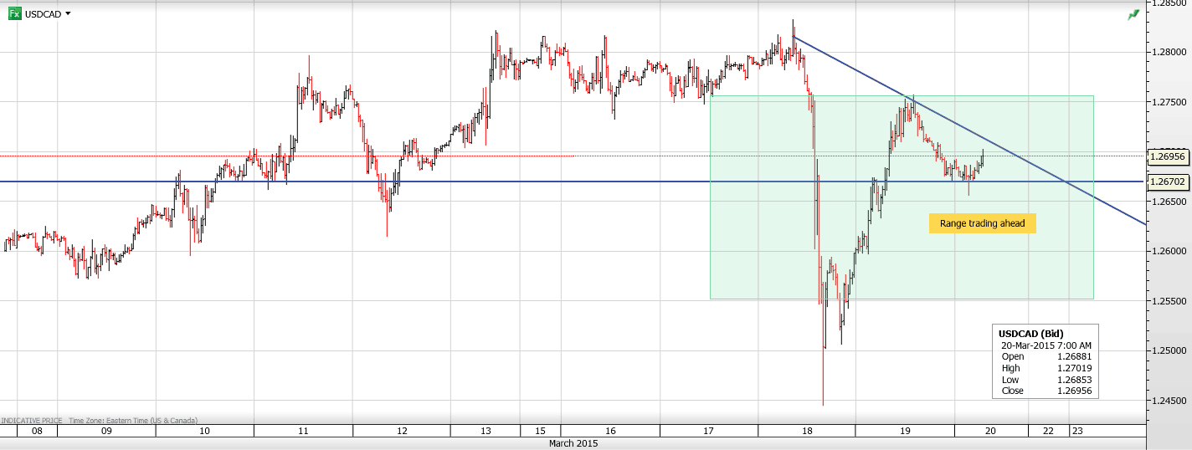Click the green lightning bolt streaming icon
Image resolution: width=1192 pixels, height=450 pixels.
click(1133, 14)
